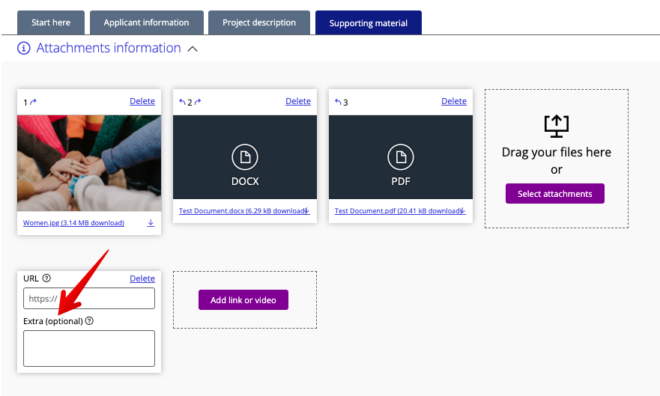Screen dimensions: 660x396
Task: Click the upload icon in the drop zone
Action: click(x=556, y=126)
